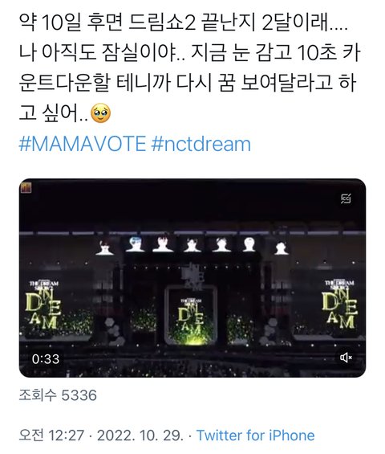This screenshot has height=454, width=385.
Task: Tap the leftmost member silhouette on stage screen
Action: point(104,247)
